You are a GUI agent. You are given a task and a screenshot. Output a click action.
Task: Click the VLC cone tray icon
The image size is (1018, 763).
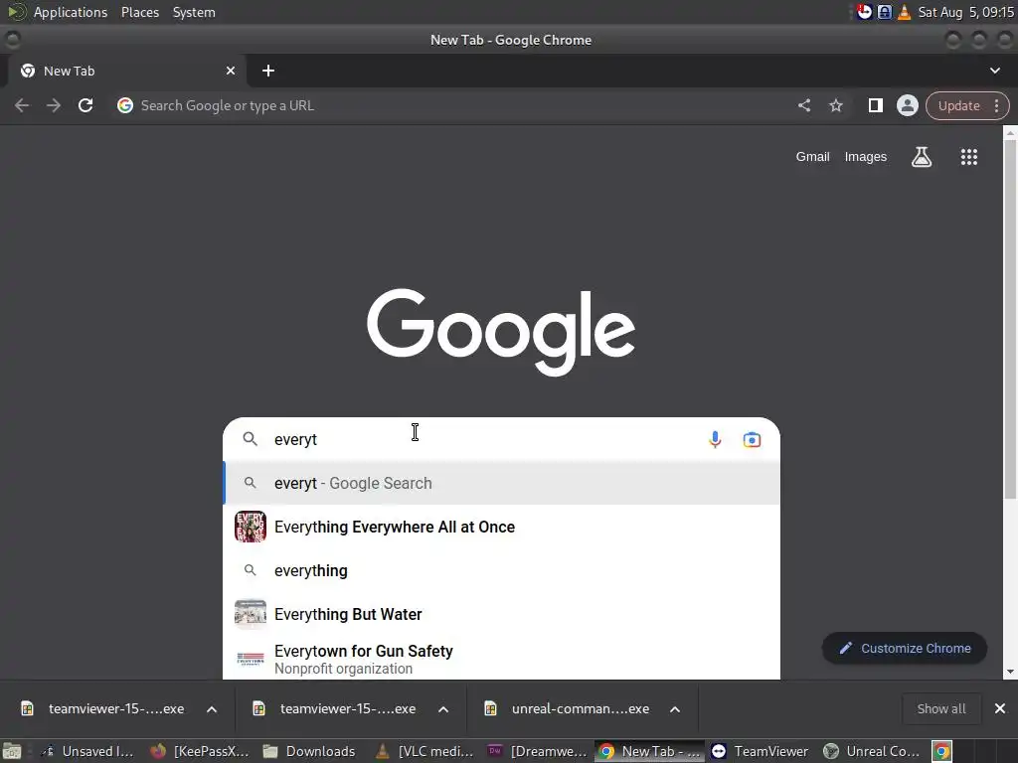click(x=904, y=12)
